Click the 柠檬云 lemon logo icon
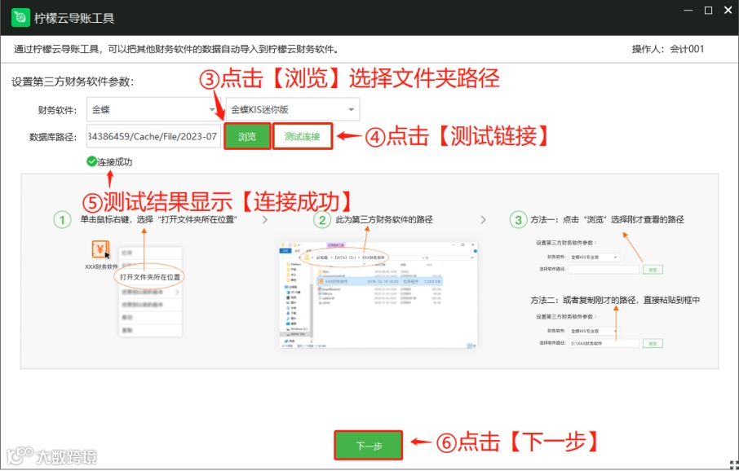 coord(20,18)
